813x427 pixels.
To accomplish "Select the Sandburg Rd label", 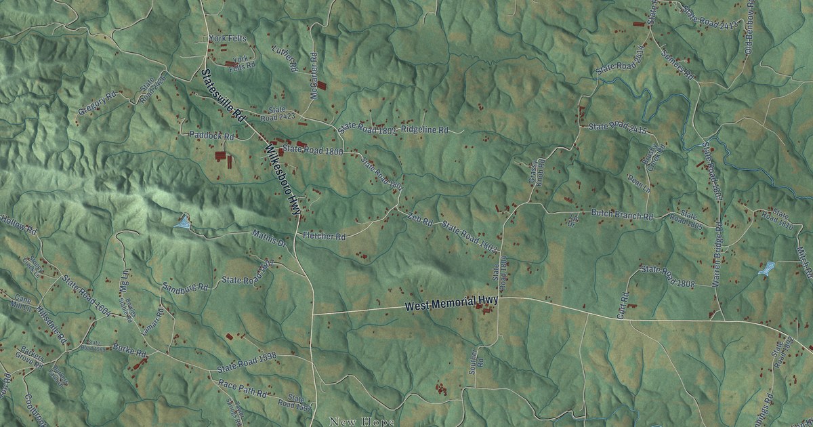I will click(184, 287).
